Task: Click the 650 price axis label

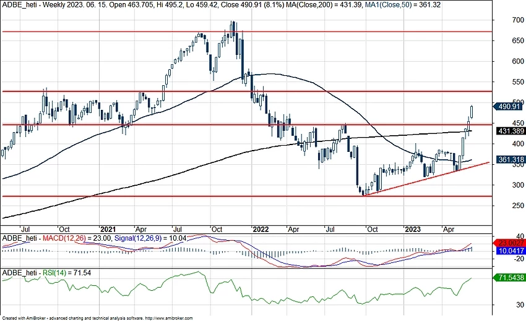Action: pyautogui.click(x=518, y=41)
